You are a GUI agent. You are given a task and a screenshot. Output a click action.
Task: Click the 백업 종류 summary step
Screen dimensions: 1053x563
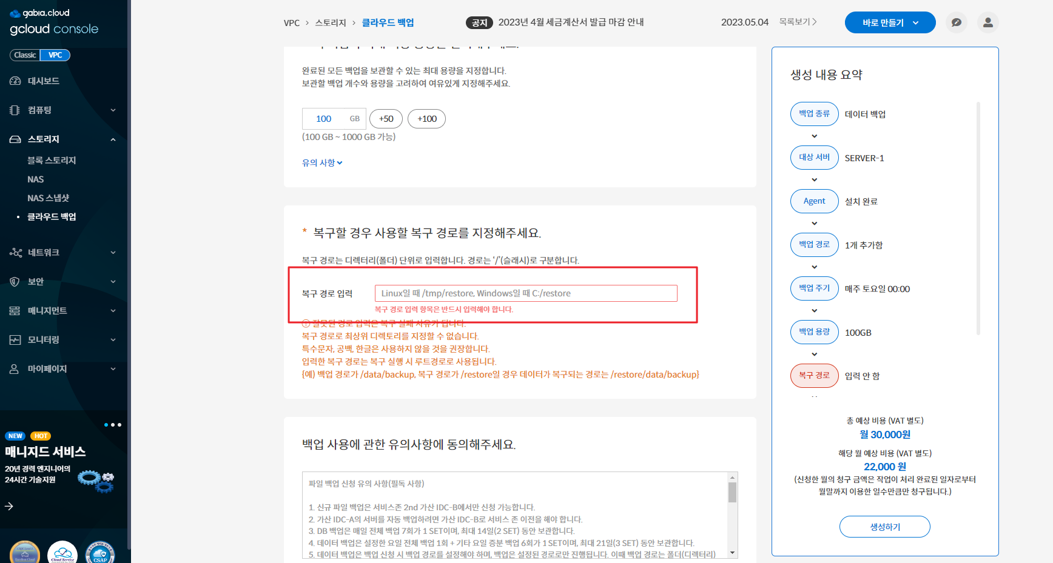[815, 114]
